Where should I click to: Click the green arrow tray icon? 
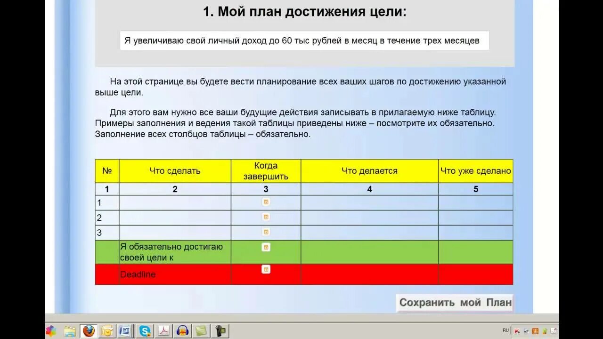point(545,331)
